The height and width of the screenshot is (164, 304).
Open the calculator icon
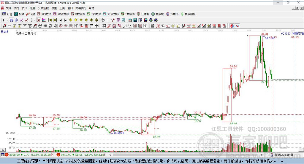[x=135, y=20]
